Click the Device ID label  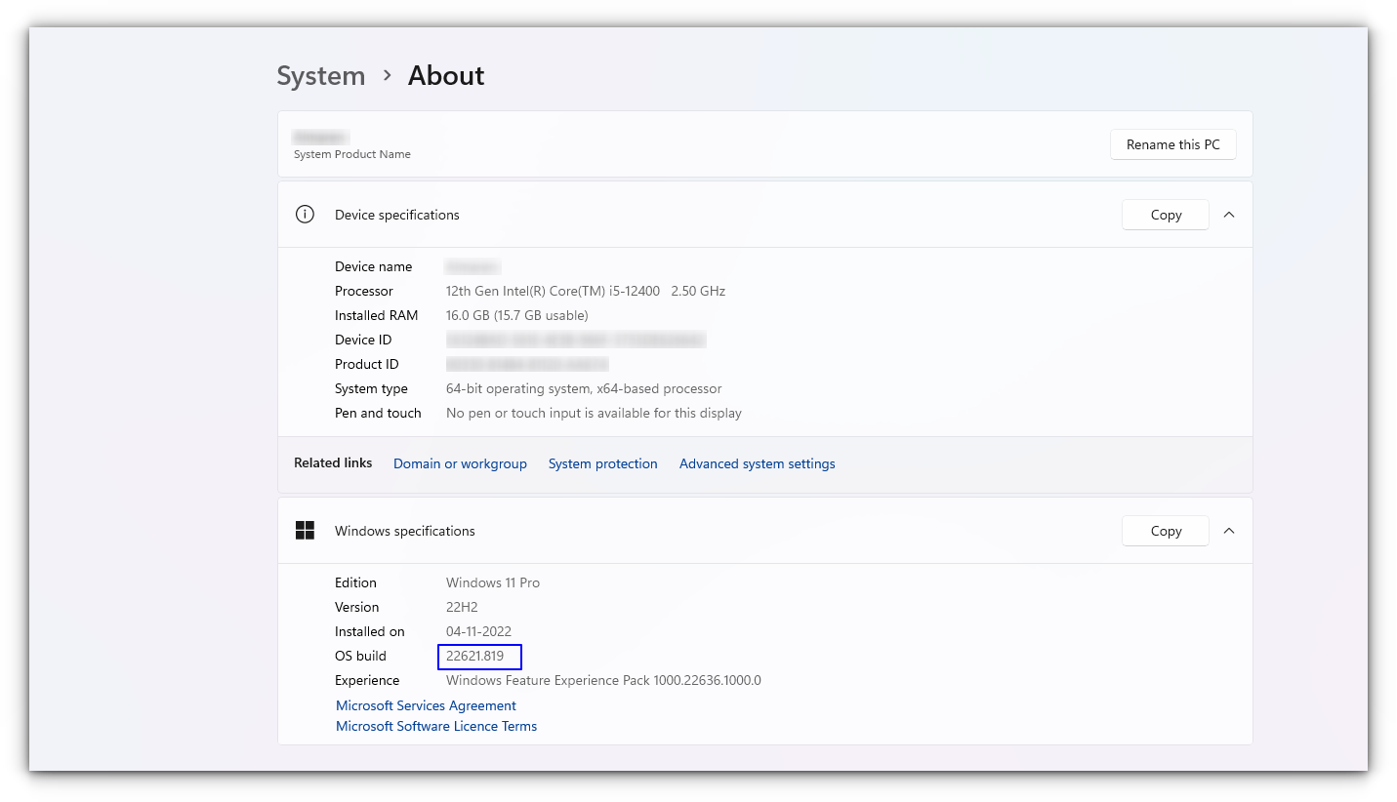coord(363,340)
